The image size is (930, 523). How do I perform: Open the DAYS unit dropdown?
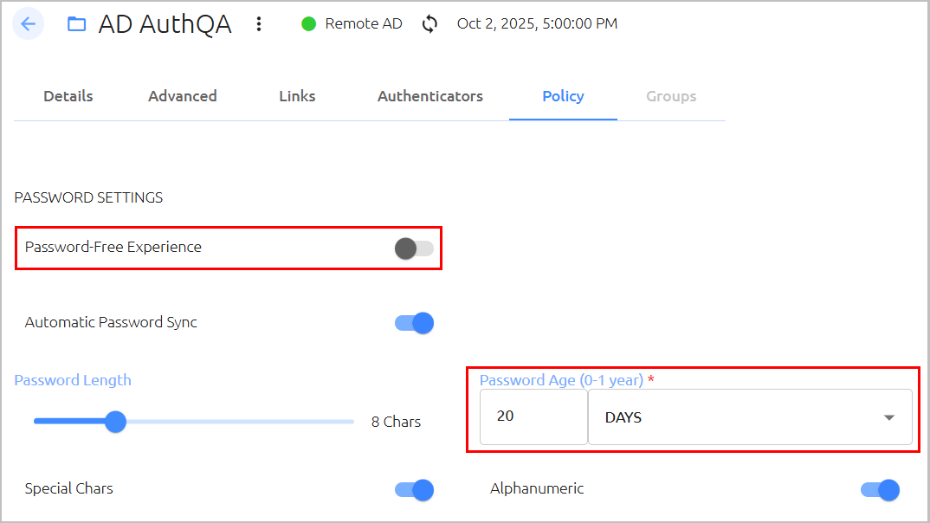(750, 416)
